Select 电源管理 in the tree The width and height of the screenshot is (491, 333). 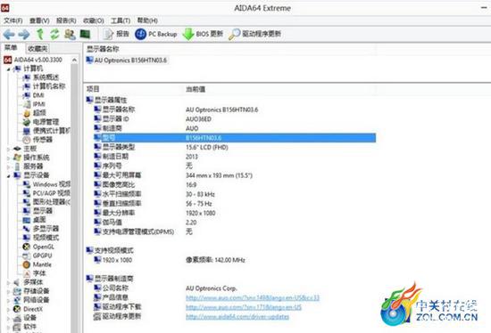(x=41, y=122)
